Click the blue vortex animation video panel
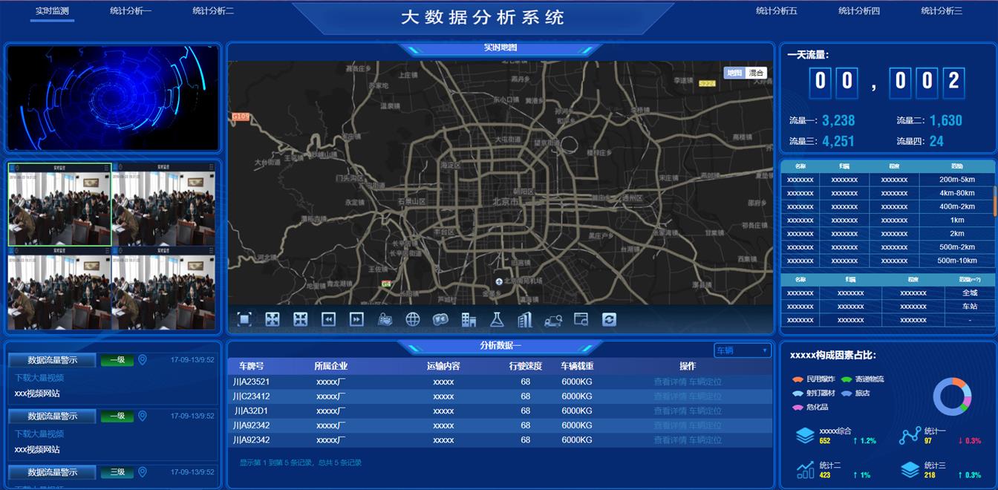Viewport: 998px width, 490px height. [113, 98]
